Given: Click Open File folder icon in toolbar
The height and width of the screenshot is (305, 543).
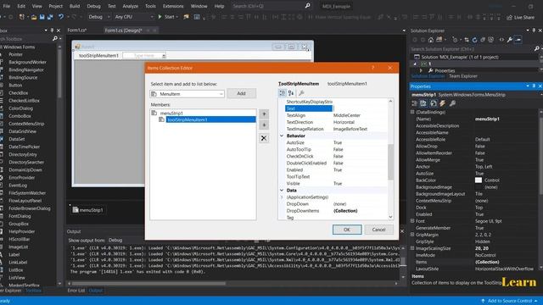Looking at the screenshot, I should 34,17.
